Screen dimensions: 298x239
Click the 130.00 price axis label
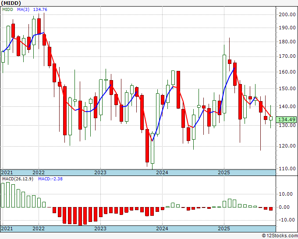[287, 125]
